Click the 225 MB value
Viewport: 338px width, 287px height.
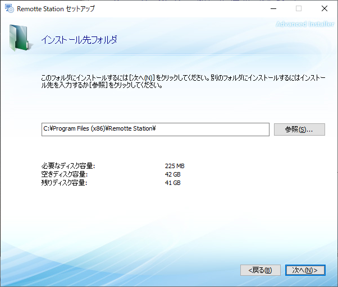coord(175,166)
